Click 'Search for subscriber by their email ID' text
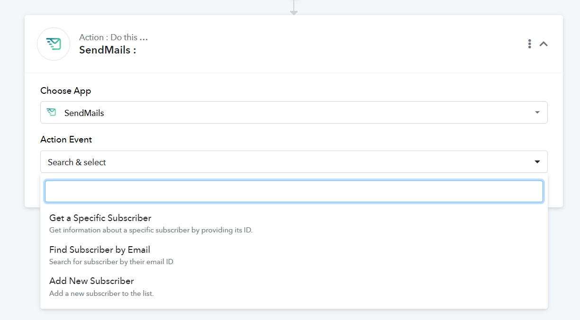The image size is (580, 320). (x=111, y=262)
